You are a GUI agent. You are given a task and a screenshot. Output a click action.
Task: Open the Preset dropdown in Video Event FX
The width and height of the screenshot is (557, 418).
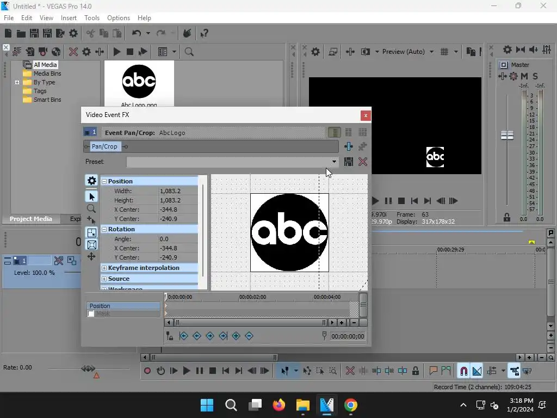(334, 162)
